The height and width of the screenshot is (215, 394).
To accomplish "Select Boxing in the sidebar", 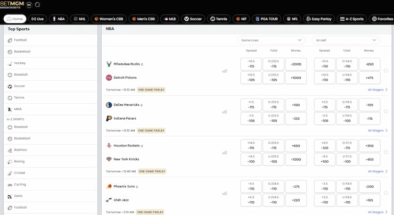I will [x=51, y=162].
